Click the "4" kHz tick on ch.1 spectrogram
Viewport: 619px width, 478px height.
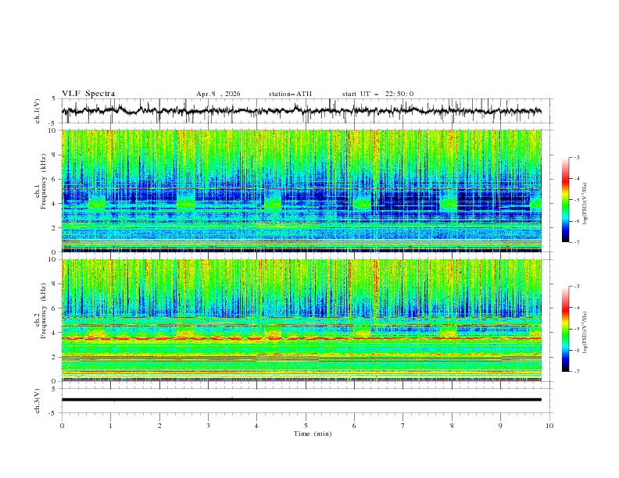point(55,204)
